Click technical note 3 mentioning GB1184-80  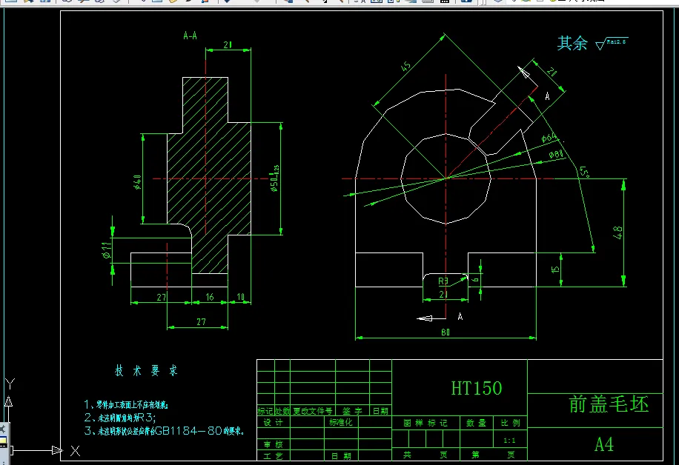165,431
